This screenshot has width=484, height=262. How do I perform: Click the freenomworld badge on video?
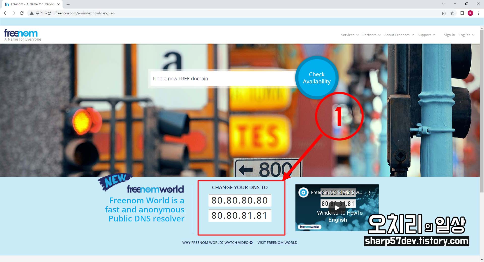click(x=310, y=227)
